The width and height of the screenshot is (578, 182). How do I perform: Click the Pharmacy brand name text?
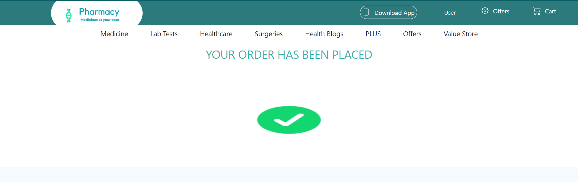click(x=99, y=12)
